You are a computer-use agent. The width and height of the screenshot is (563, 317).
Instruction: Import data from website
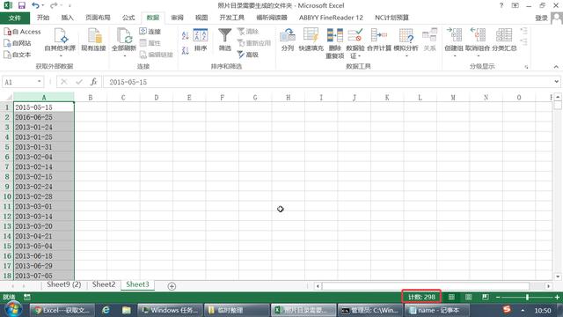tap(18, 43)
